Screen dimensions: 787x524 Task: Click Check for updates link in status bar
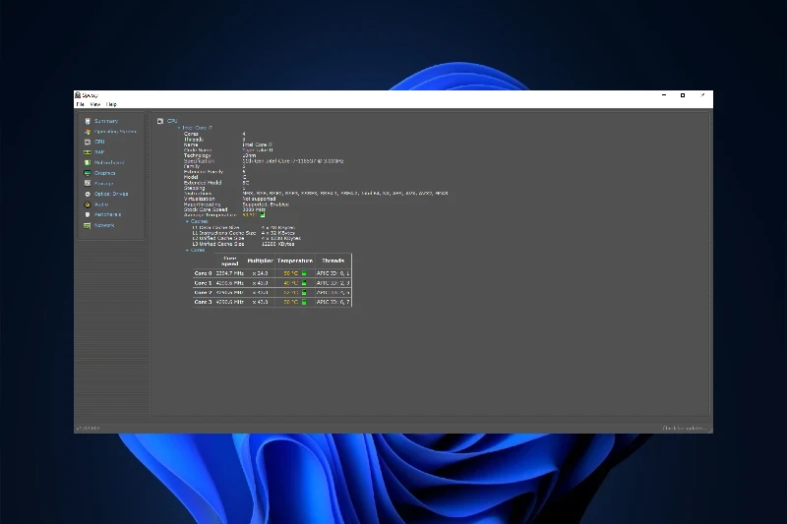click(x=684, y=429)
